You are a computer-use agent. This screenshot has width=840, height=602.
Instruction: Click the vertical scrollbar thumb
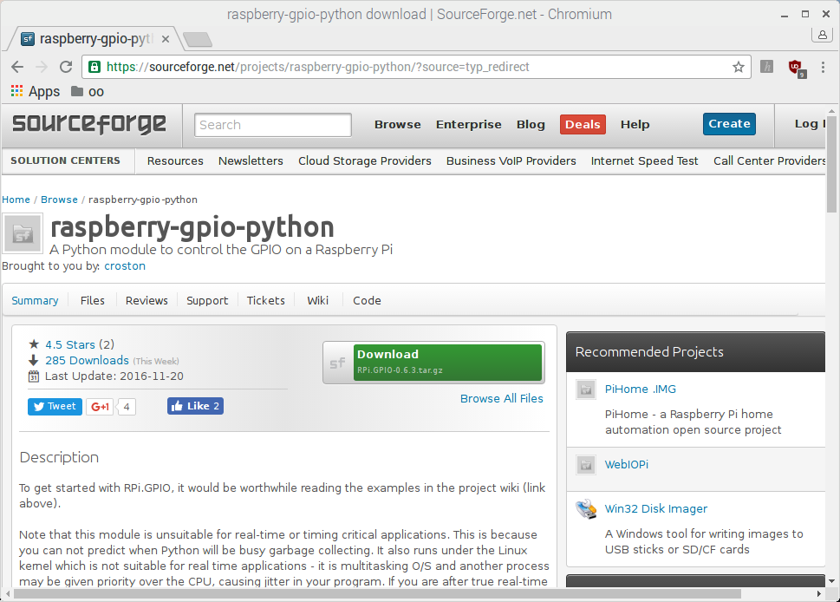[831, 165]
